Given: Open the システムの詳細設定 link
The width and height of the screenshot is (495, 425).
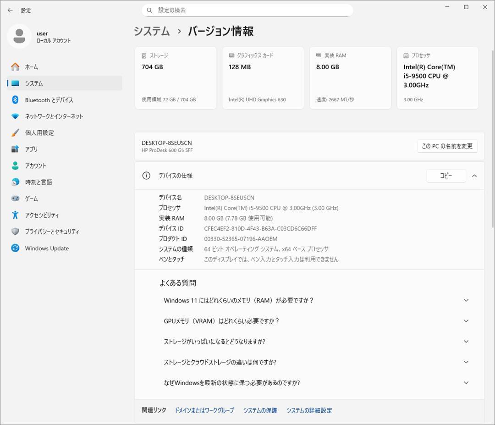Looking at the screenshot, I should pos(309,410).
